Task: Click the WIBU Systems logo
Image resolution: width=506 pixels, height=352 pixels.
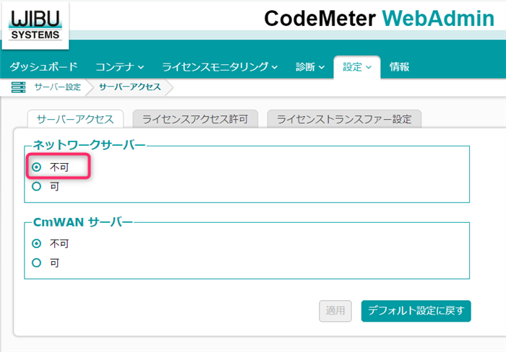Action: [35, 25]
